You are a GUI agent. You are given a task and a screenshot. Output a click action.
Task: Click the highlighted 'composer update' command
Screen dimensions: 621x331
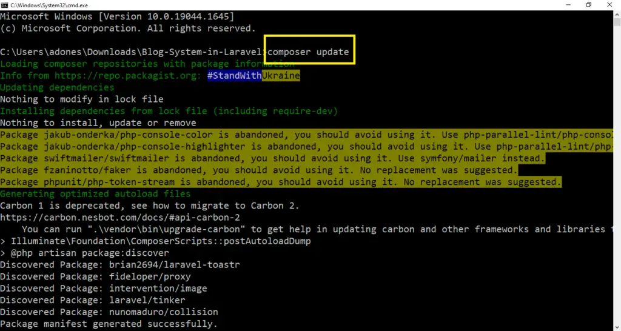(309, 52)
